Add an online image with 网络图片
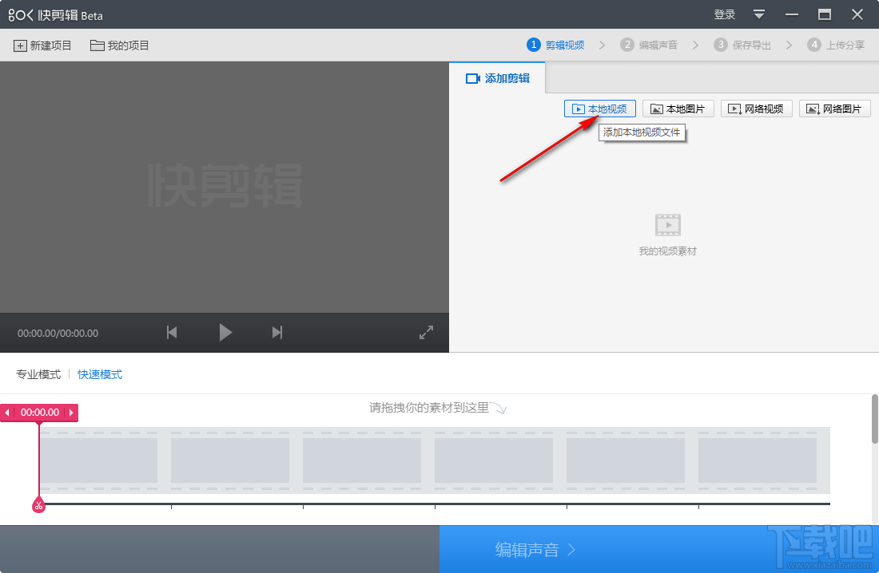879x573 pixels. pos(835,109)
